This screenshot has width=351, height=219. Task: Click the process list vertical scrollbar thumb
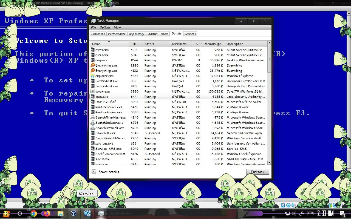(x=269, y=59)
